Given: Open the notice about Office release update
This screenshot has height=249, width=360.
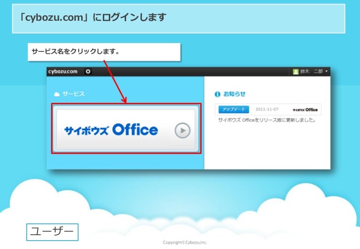Looking at the screenshot, I should pyautogui.click(x=267, y=120).
